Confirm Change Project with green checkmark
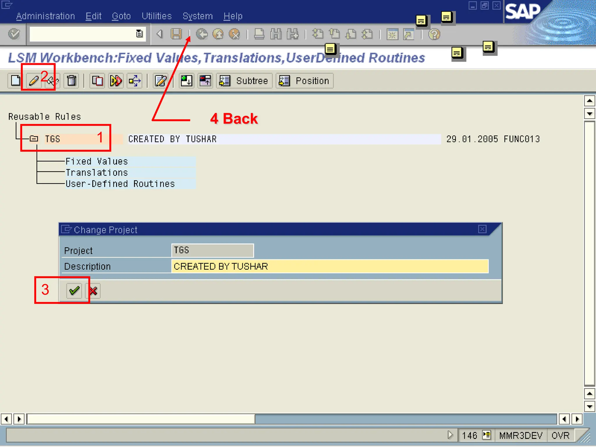 pyautogui.click(x=74, y=290)
